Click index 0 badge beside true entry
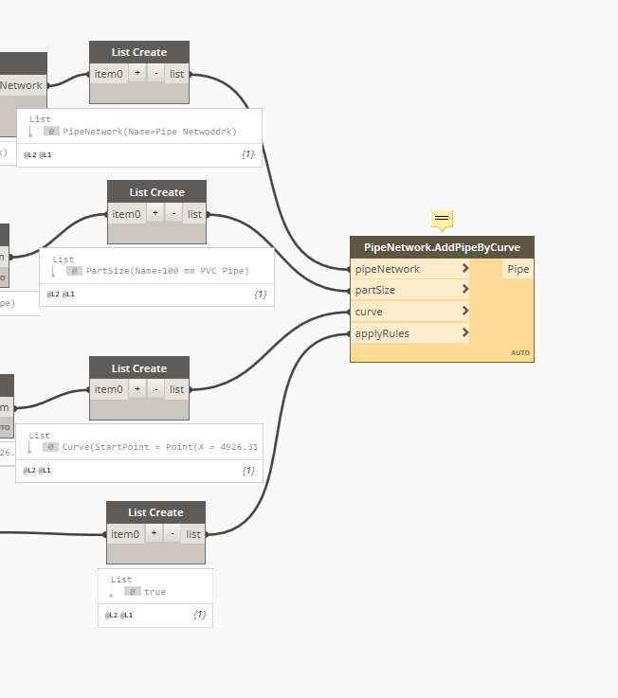This screenshot has width=618, height=698. click(x=133, y=592)
